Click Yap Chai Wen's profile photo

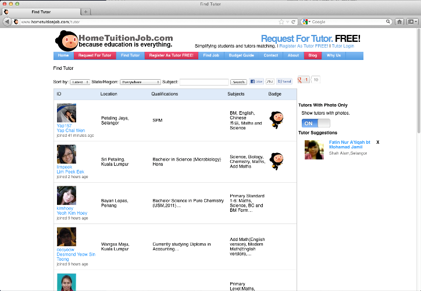click(x=66, y=113)
